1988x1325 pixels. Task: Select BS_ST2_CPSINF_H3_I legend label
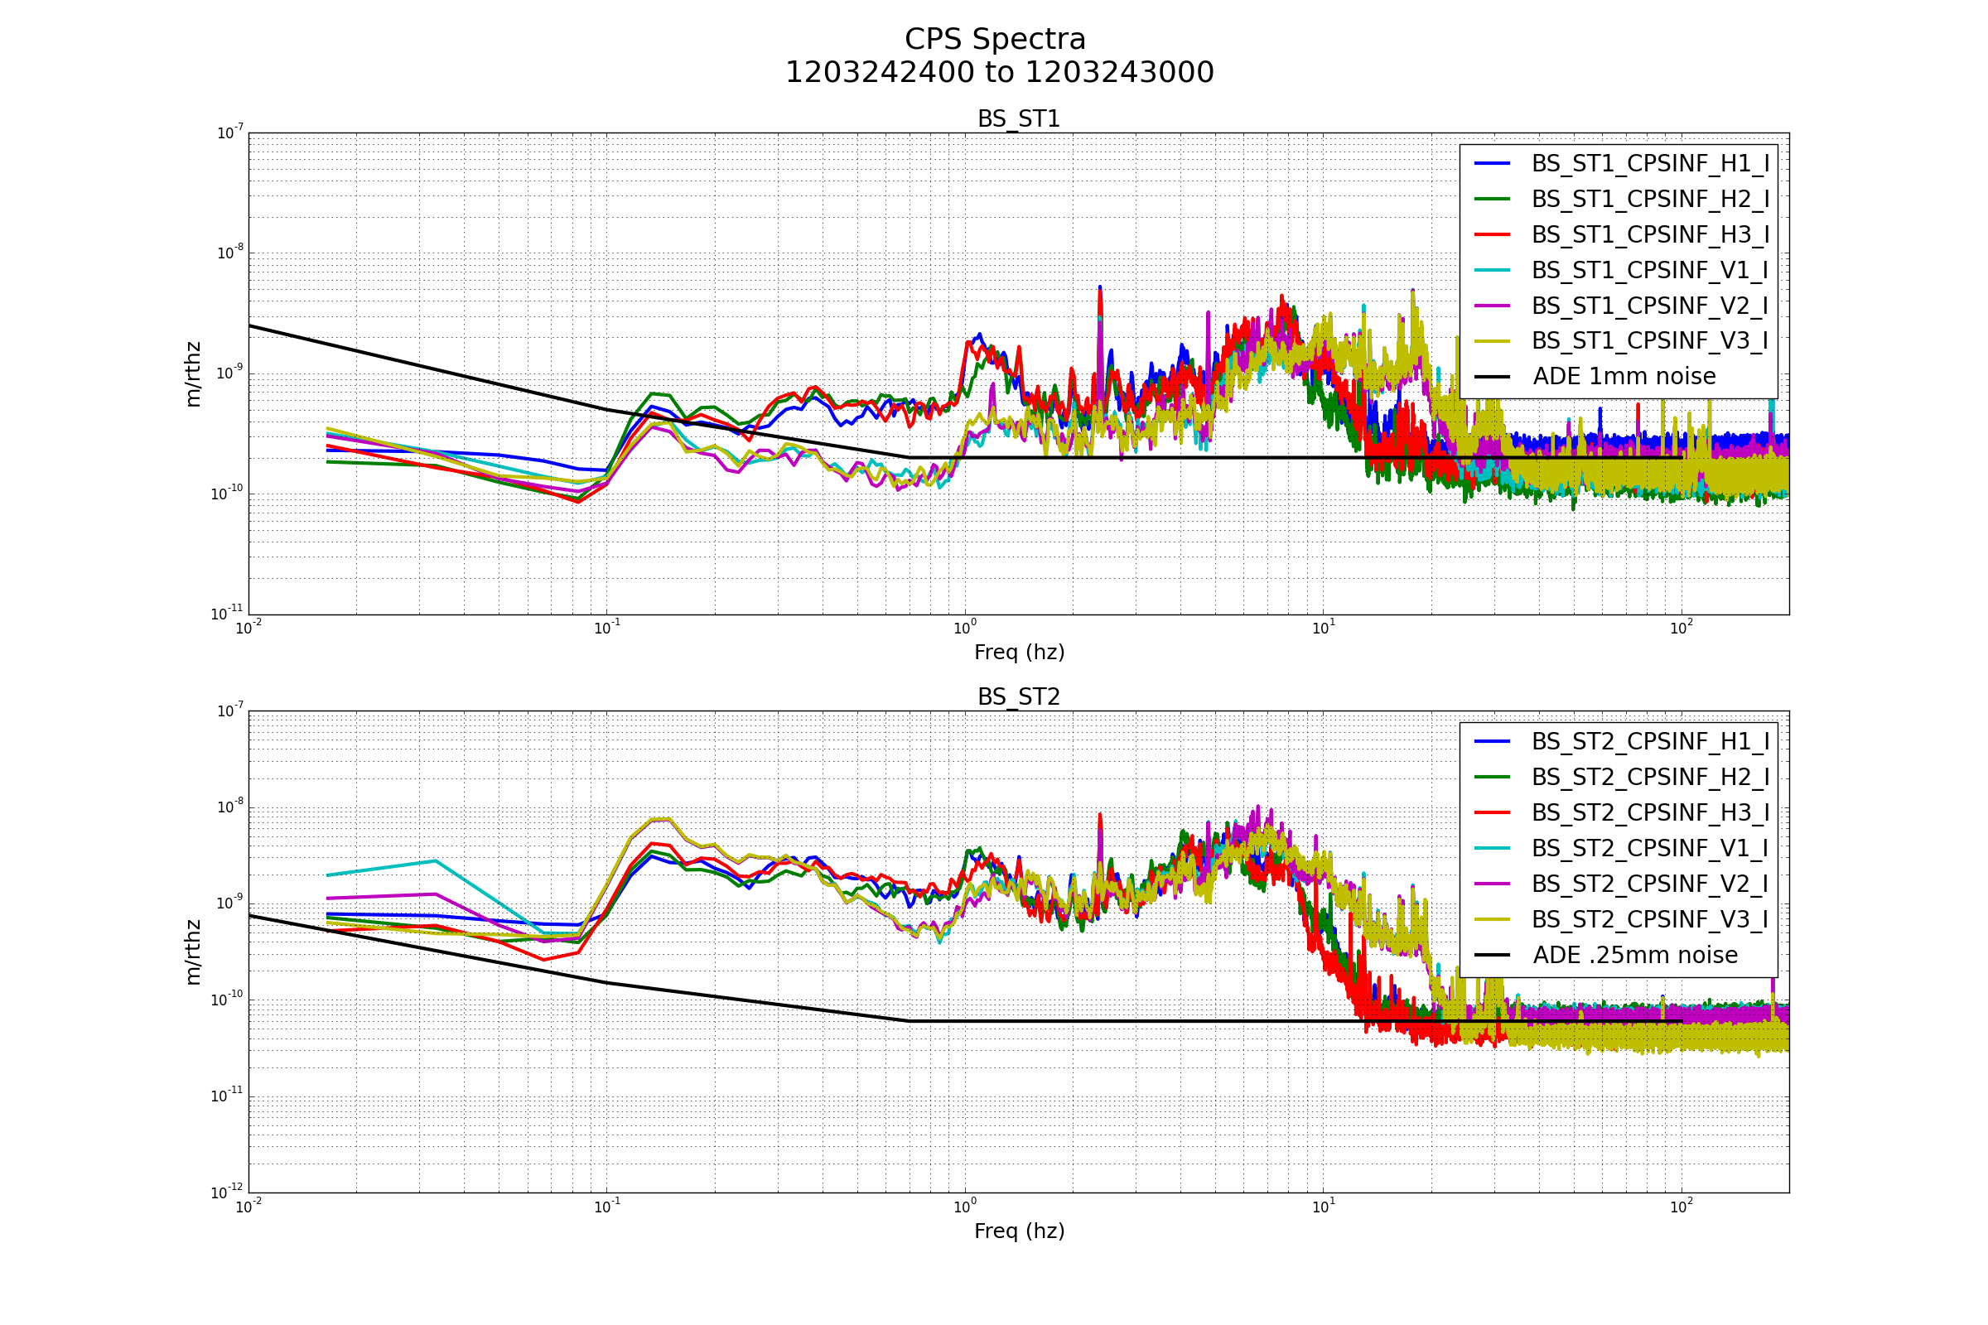1650,812
